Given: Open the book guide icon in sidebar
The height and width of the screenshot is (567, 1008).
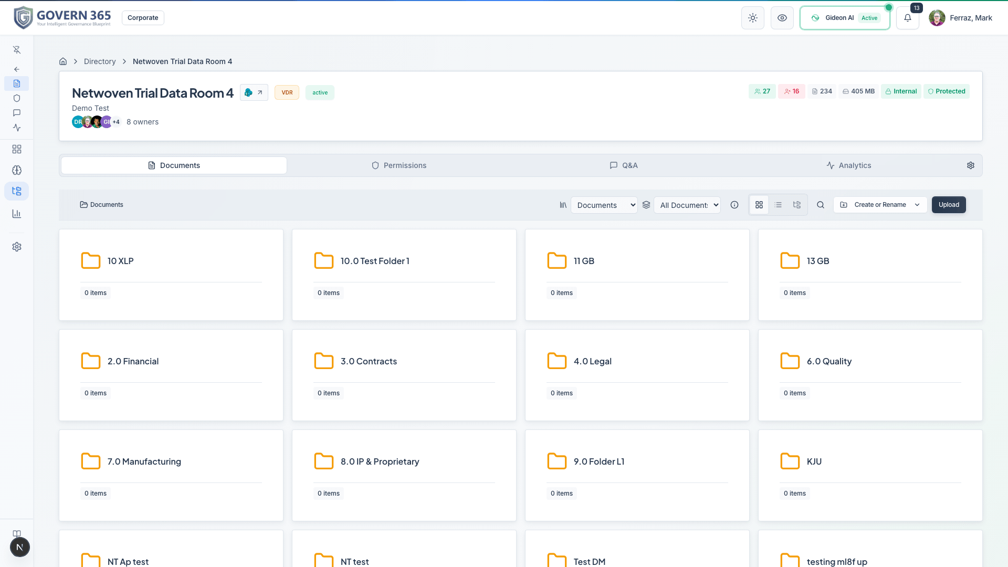Looking at the screenshot, I should (x=17, y=533).
